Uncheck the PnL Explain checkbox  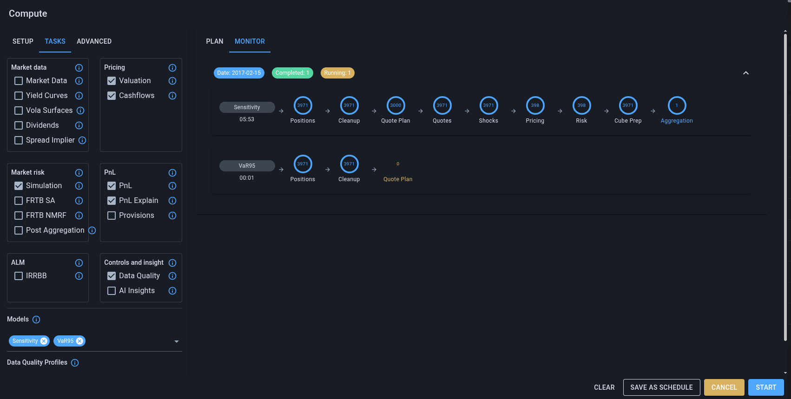[x=112, y=201]
